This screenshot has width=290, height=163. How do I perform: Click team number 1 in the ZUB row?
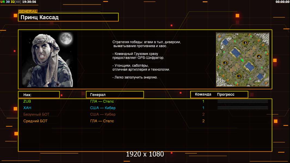(203, 101)
